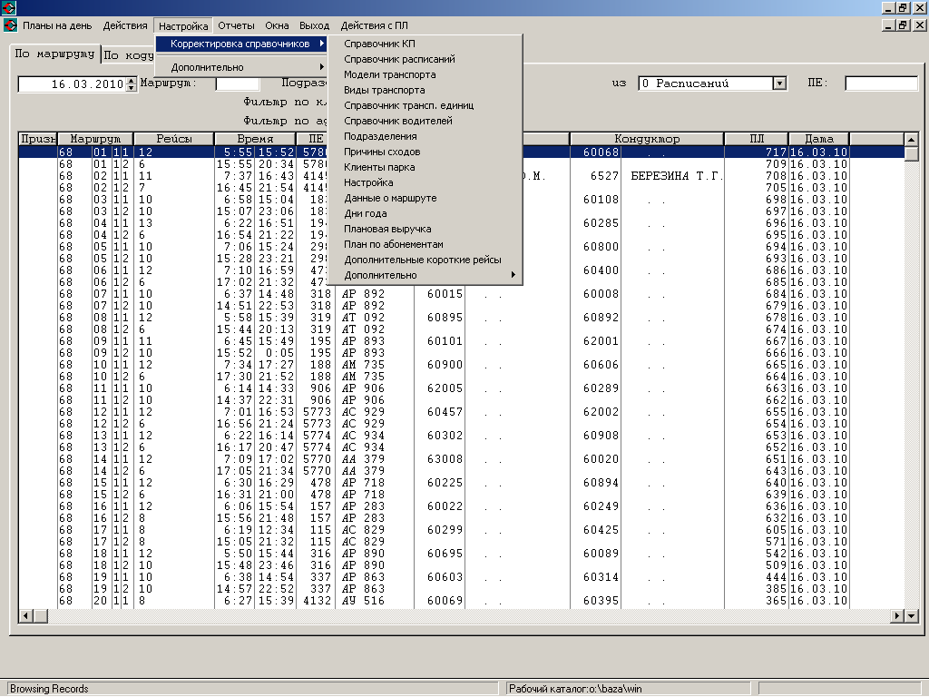Click the ПЕ input field

click(x=881, y=83)
